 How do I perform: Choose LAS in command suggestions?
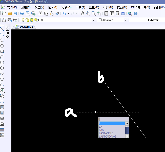101,130
